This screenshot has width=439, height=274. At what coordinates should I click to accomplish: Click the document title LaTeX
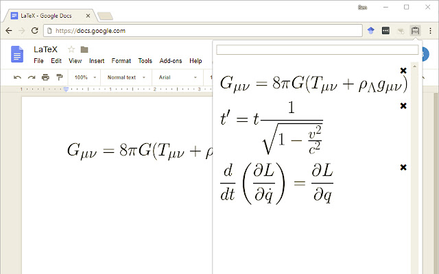coord(45,49)
